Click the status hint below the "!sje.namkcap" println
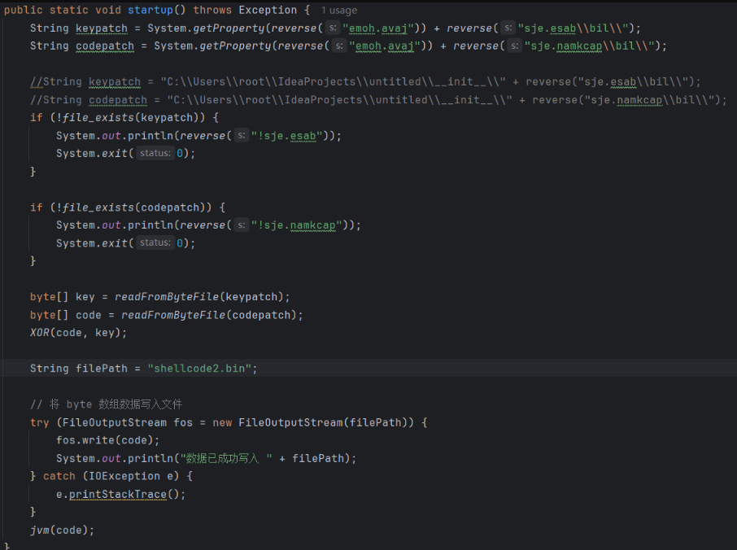This screenshot has width=737, height=550. coord(155,242)
